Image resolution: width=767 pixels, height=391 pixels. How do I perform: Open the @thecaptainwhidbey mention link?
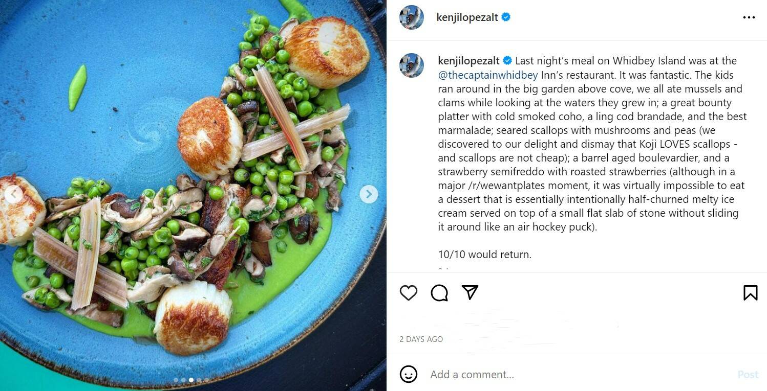(x=488, y=75)
